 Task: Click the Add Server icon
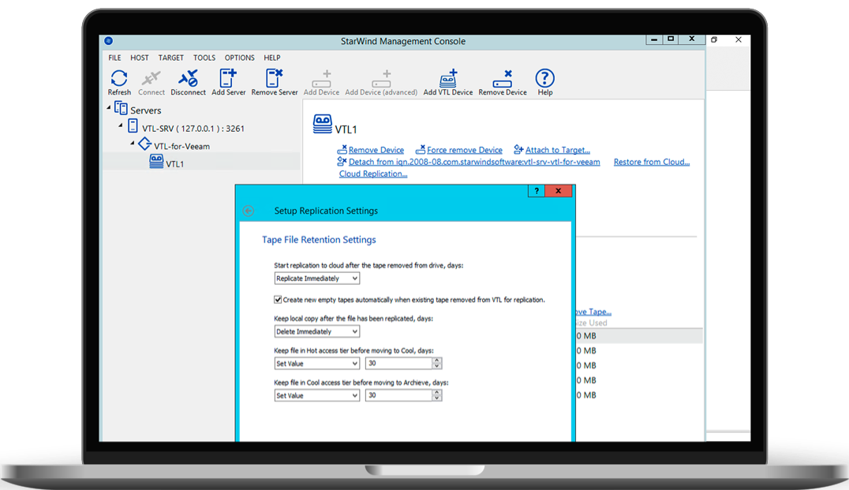coord(228,78)
